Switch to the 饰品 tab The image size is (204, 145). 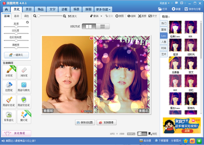pyautogui.click(x=40, y=10)
